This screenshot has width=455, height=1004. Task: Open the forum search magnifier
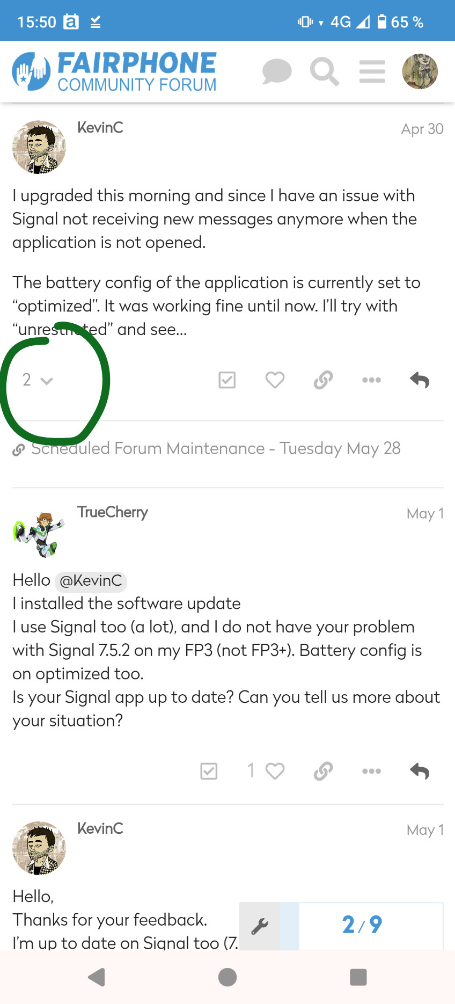coord(324,71)
